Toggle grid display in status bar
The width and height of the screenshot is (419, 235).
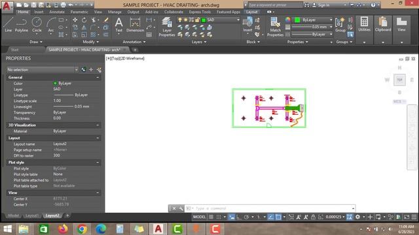[x=211, y=217]
